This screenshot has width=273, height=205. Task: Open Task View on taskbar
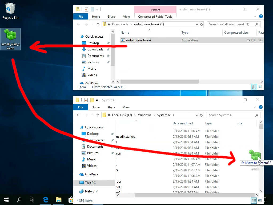click(32, 199)
